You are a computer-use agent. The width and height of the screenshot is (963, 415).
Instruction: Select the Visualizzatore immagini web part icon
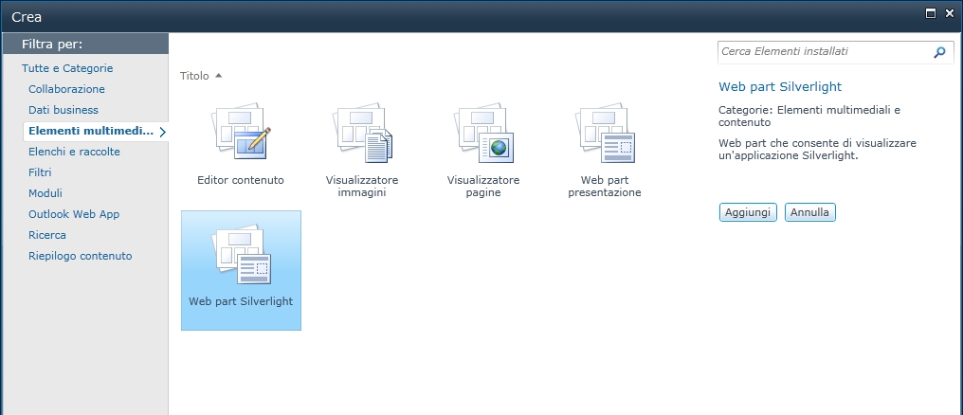[362, 134]
